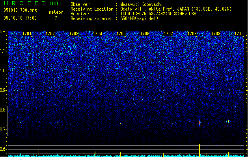Screen dimensions: 248x157
Task: Click the 1702 time marker
Action: click(50, 34)
